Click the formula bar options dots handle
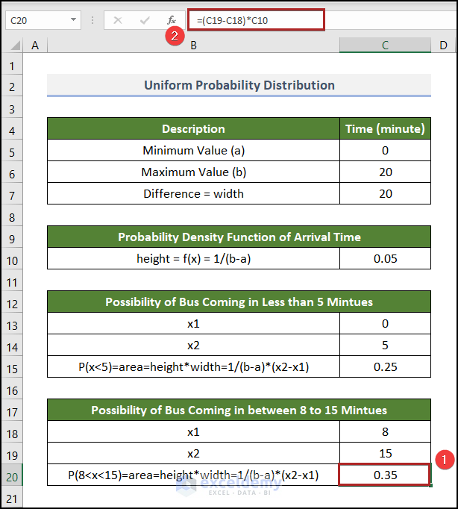 pyautogui.click(x=92, y=20)
